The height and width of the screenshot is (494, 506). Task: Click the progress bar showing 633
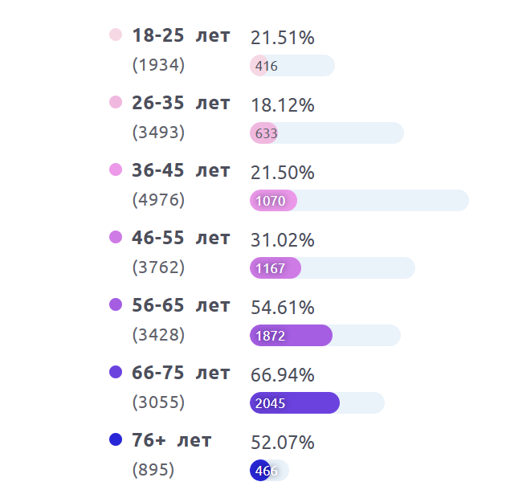327,133
